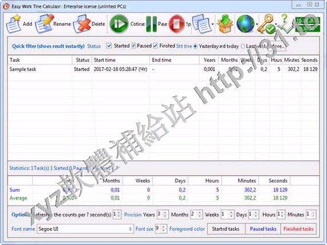This screenshot has width=327, height=245.
Task: Click the Average minutes value 302,2
Action: click(x=250, y=198)
